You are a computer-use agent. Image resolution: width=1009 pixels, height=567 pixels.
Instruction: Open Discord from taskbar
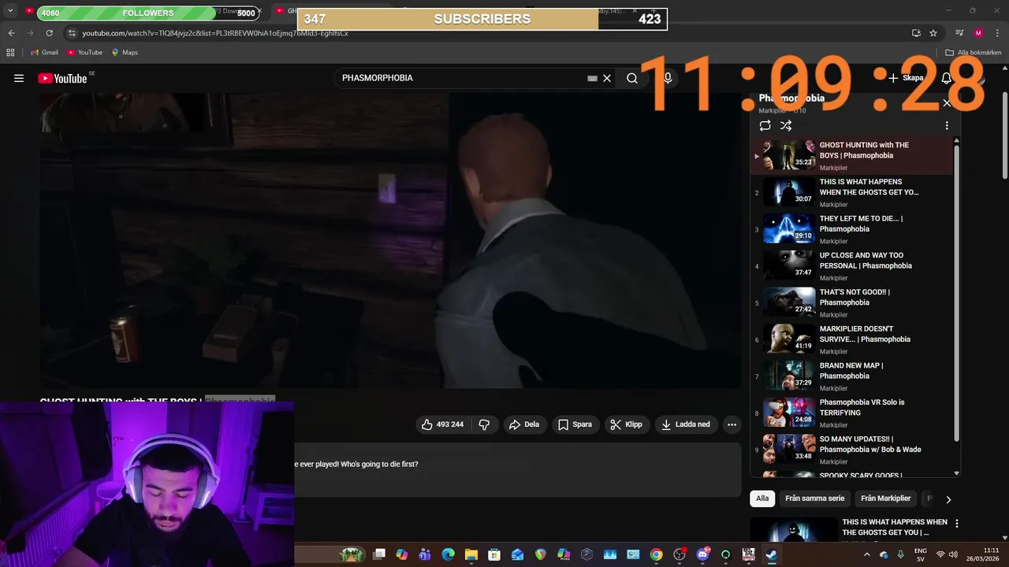point(702,554)
